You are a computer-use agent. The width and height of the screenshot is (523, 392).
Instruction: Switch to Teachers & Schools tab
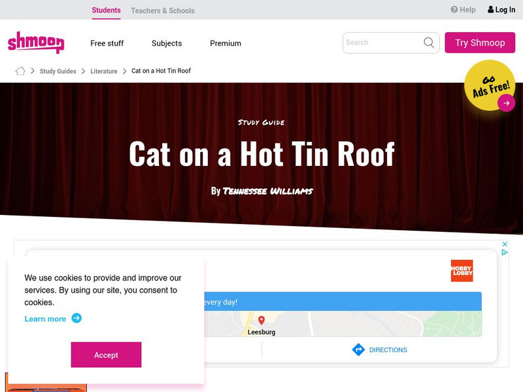[x=163, y=10]
